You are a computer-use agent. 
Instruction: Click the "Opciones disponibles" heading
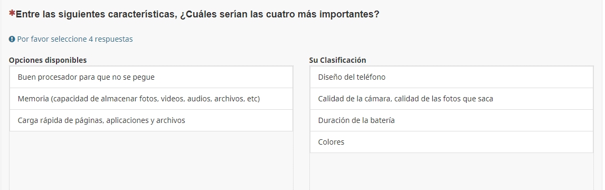tap(48, 60)
